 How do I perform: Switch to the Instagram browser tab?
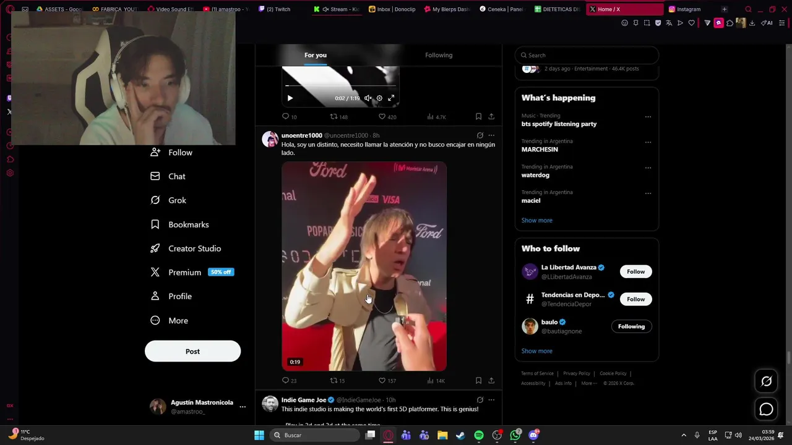[x=688, y=9]
